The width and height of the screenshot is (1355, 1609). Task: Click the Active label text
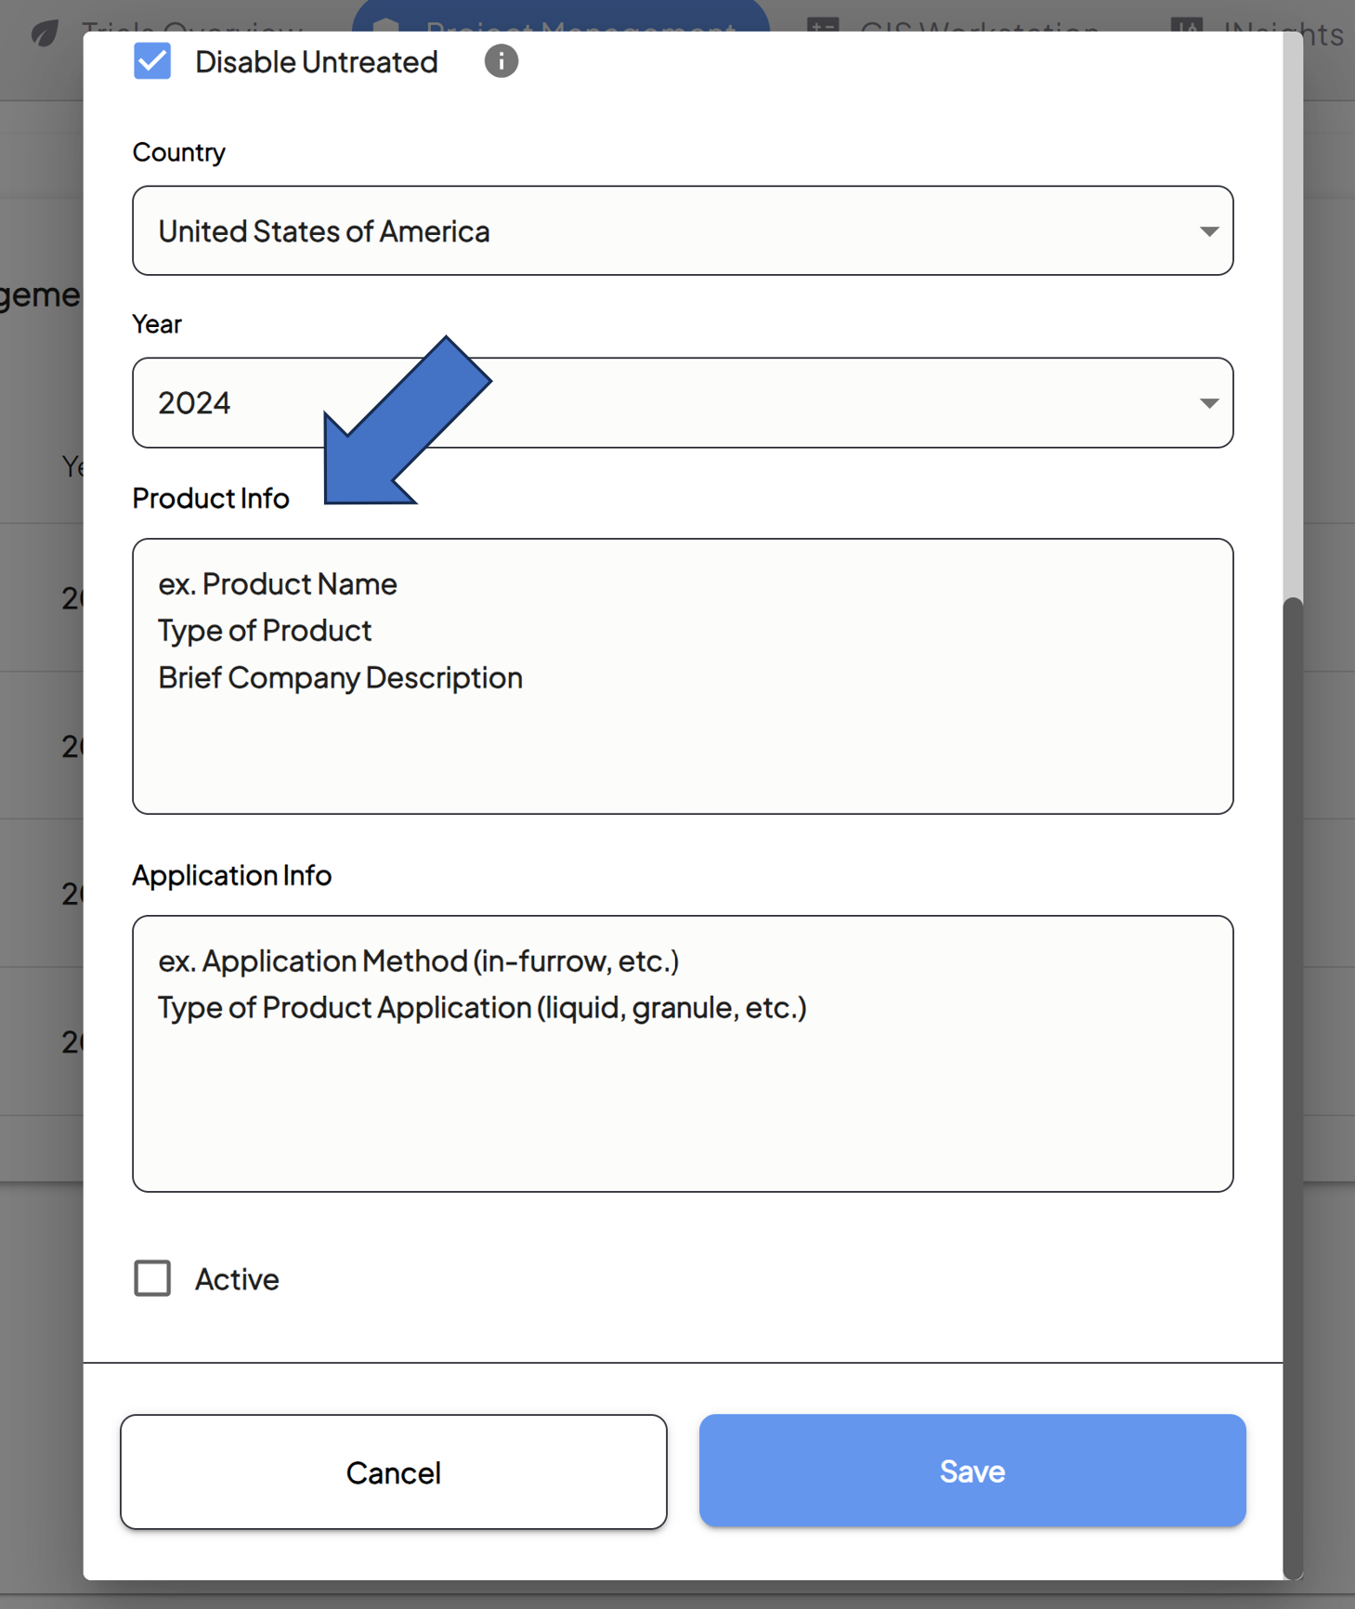[x=237, y=1279]
